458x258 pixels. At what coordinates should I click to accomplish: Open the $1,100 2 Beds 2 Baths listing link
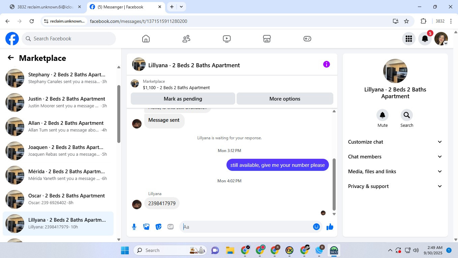tap(176, 88)
